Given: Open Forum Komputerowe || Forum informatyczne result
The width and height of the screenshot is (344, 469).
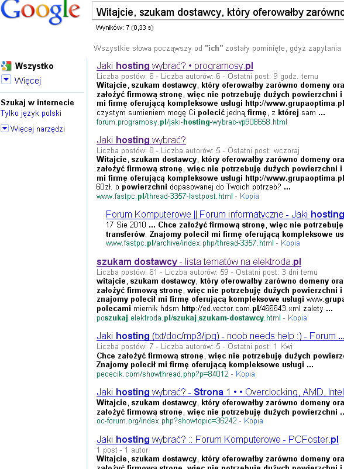Looking at the screenshot, I should [225, 214].
